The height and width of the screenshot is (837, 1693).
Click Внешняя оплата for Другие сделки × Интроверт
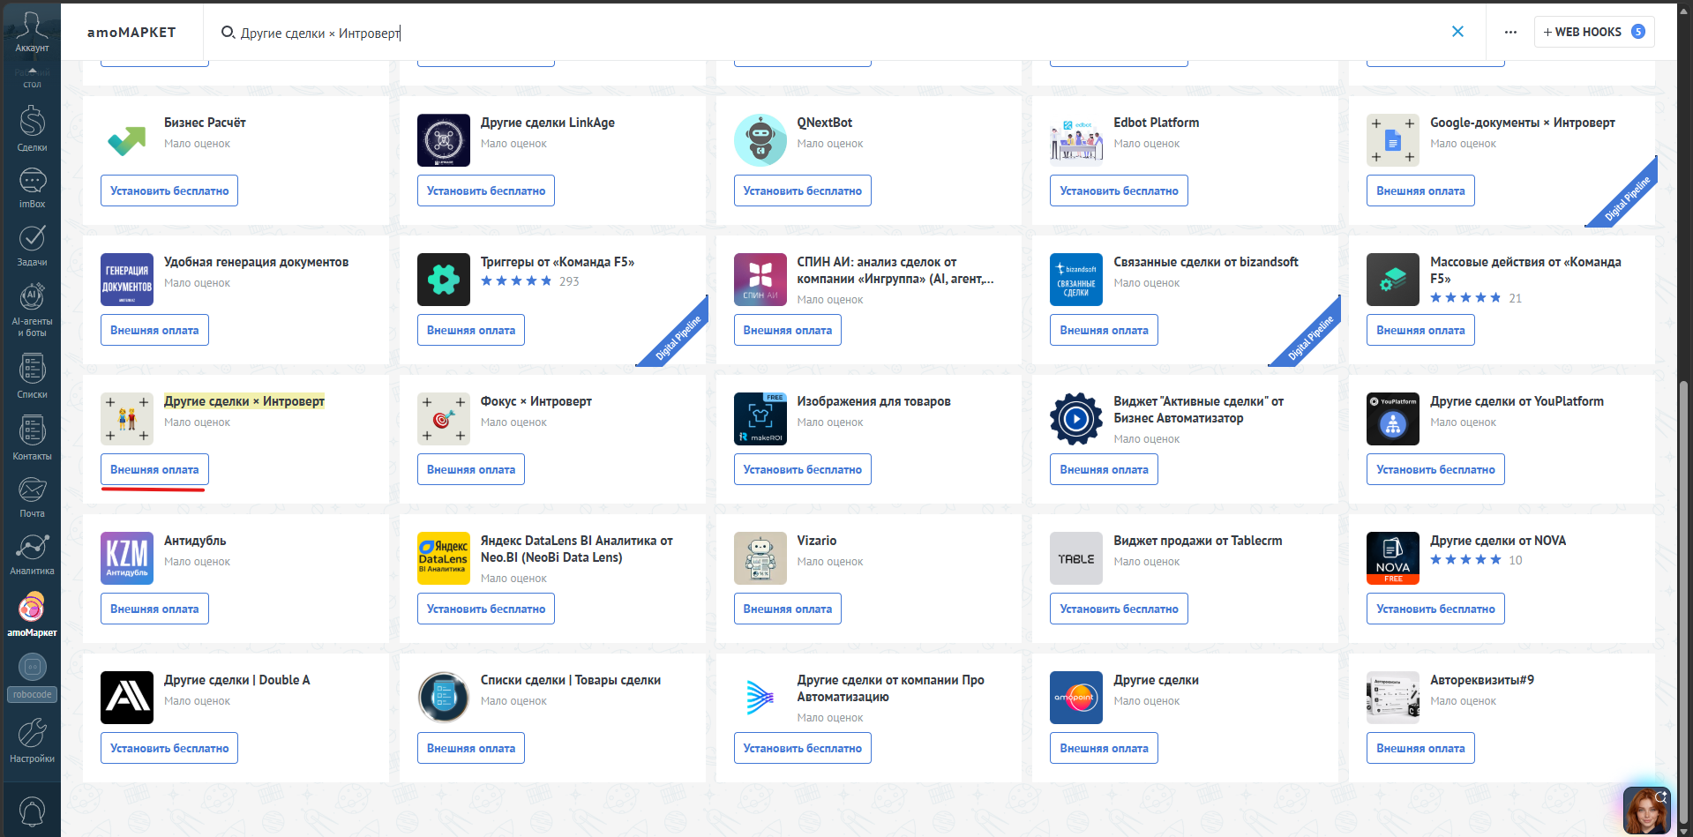(154, 469)
